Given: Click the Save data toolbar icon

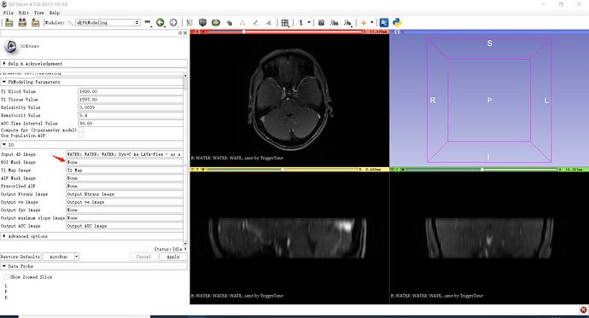Looking at the screenshot, I should coord(35,22).
